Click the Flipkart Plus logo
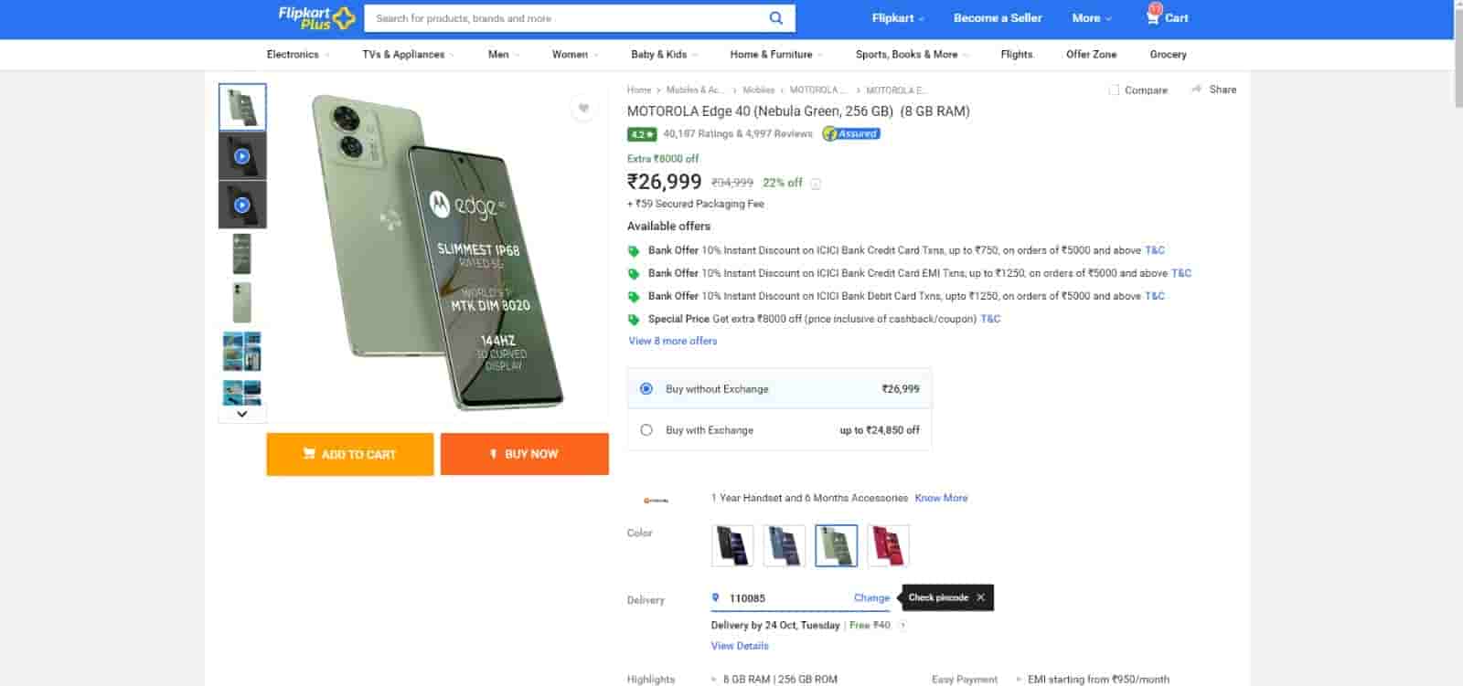 pos(315,17)
